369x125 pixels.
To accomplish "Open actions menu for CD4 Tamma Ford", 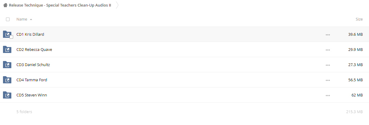I will (x=328, y=80).
